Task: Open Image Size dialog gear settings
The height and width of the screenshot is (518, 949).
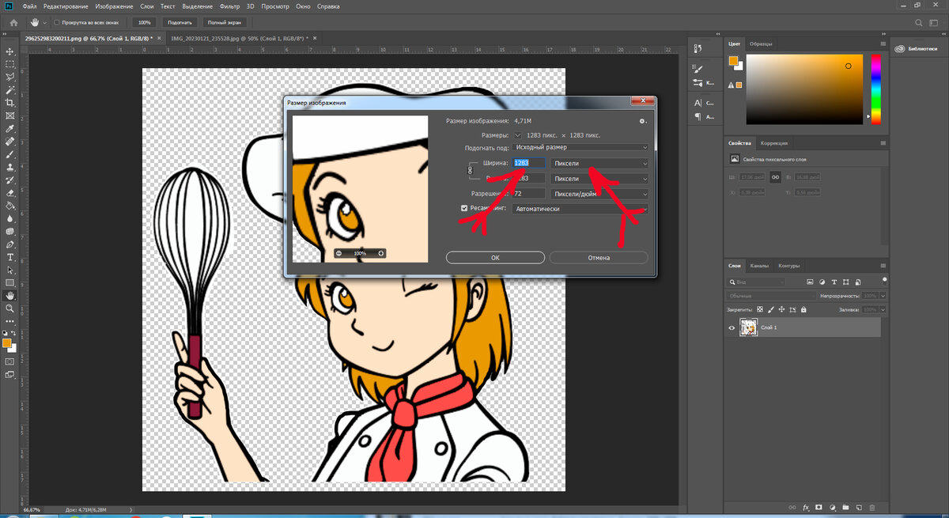Action: [643, 121]
